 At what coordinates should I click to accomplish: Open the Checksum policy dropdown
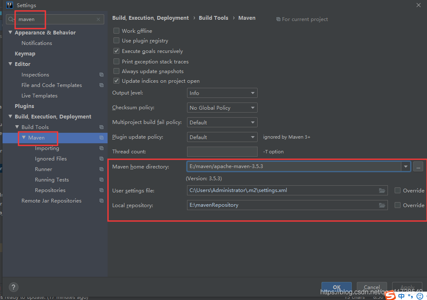coord(222,108)
